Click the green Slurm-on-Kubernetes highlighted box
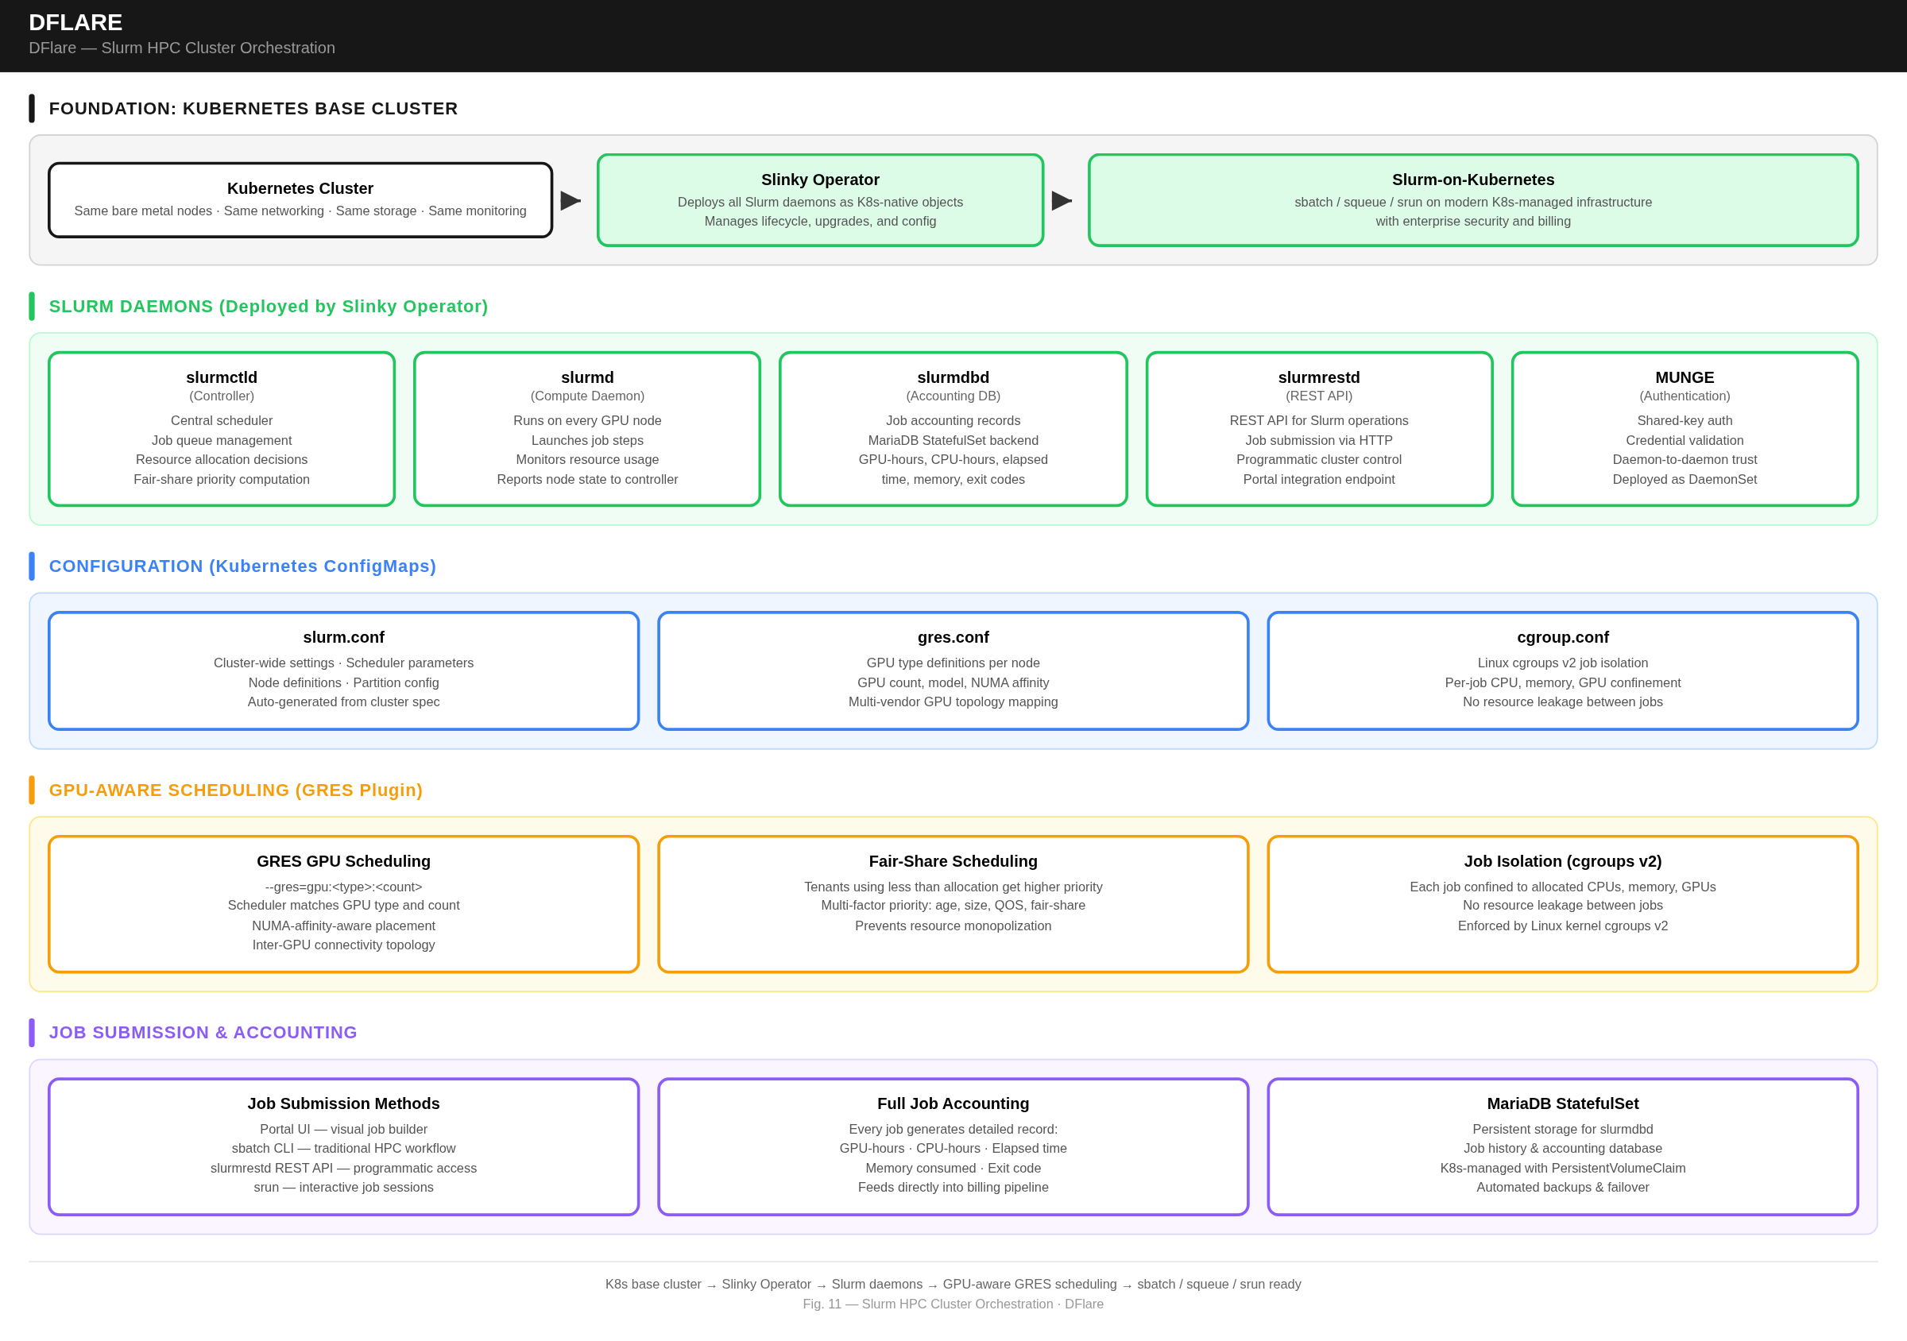 [1472, 200]
